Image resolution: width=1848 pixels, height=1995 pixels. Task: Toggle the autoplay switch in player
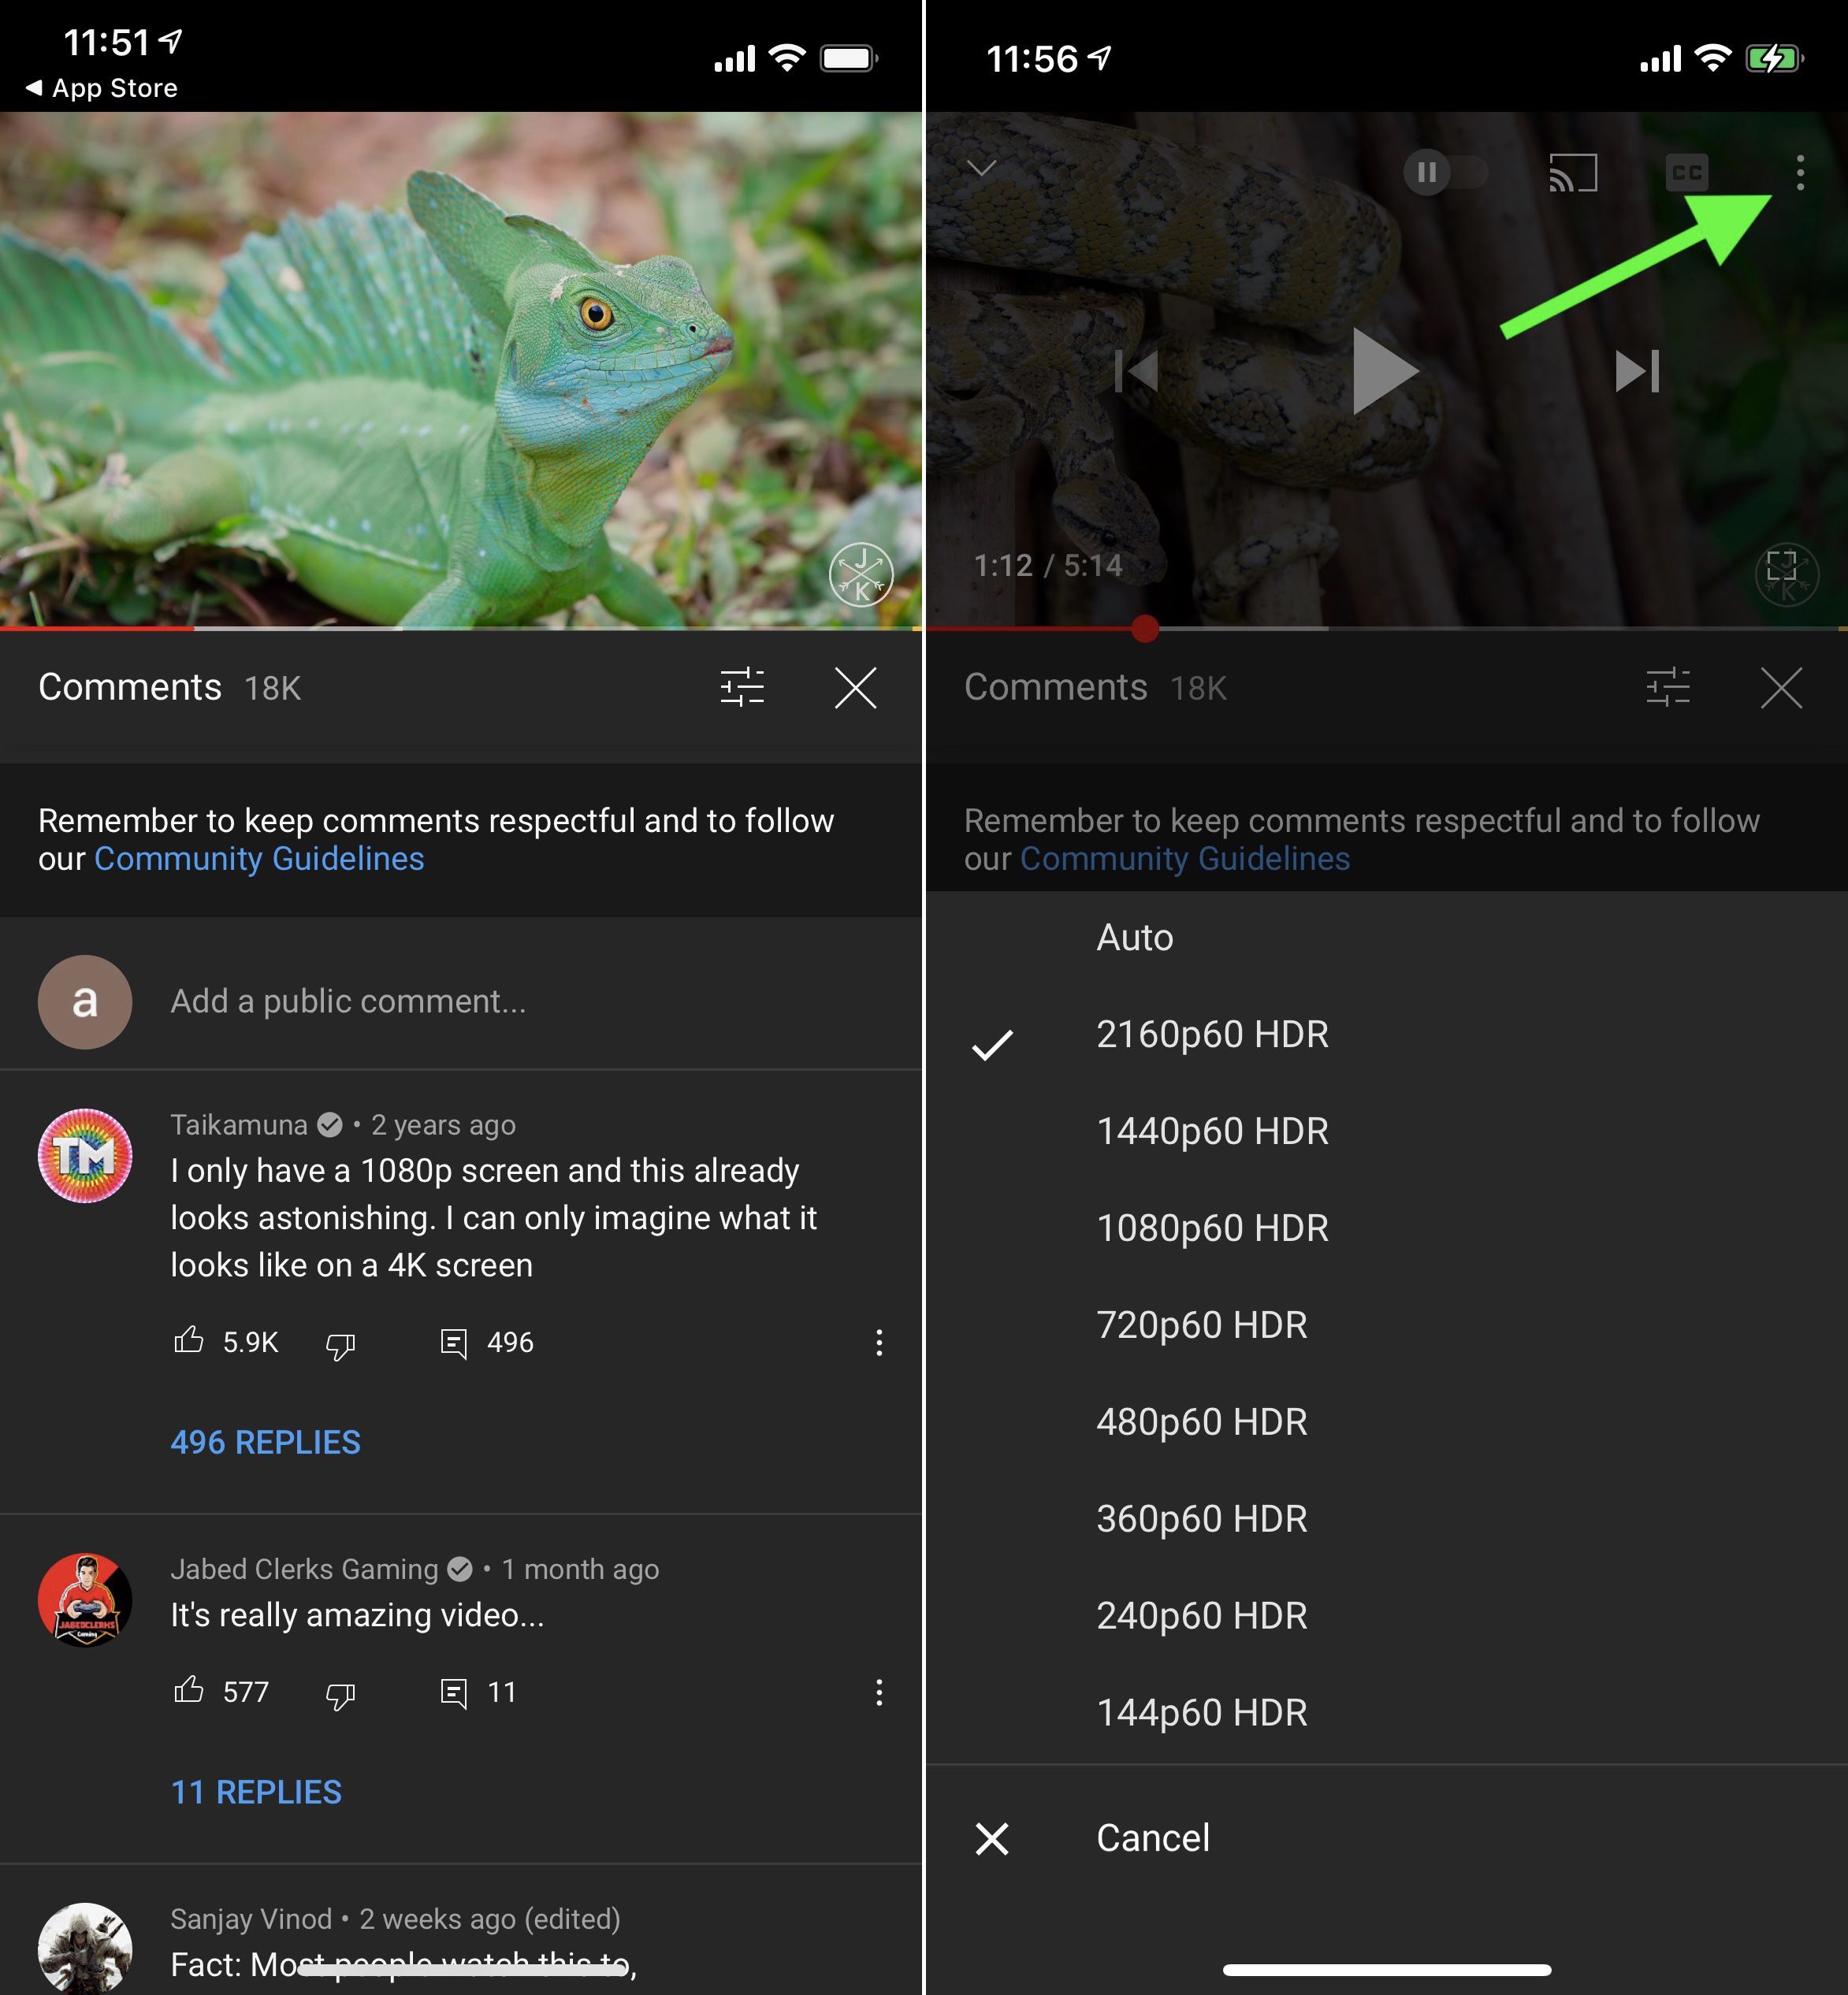click(x=1444, y=173)
